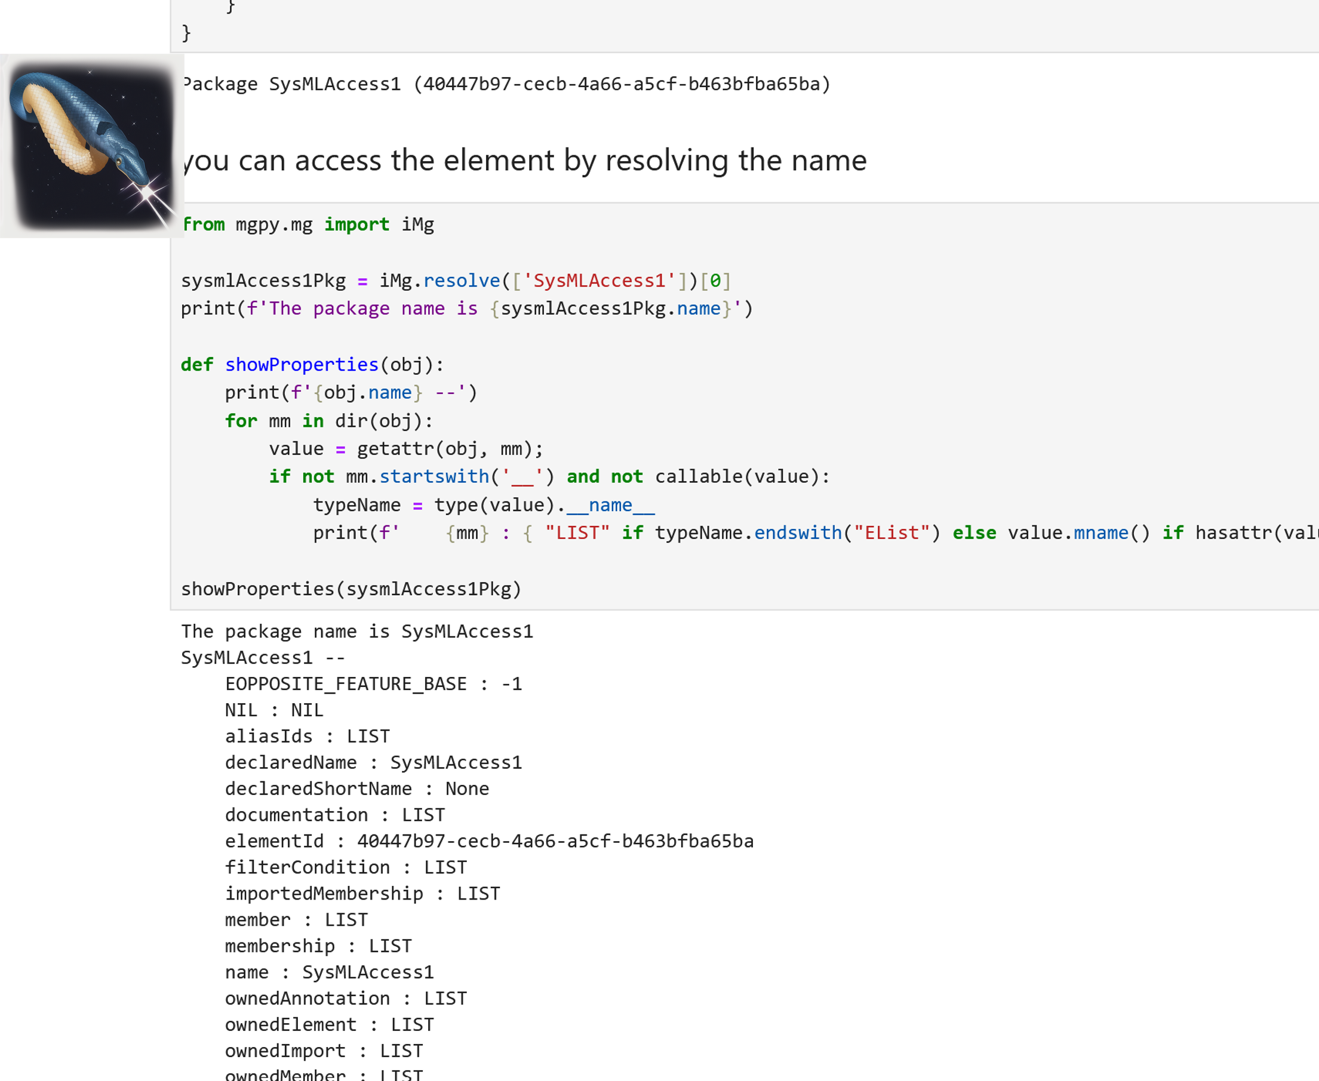Click the 'from mgpy.mg import iMg' line
This screenshot has height=1081, width=1319.
pos(308,224)
